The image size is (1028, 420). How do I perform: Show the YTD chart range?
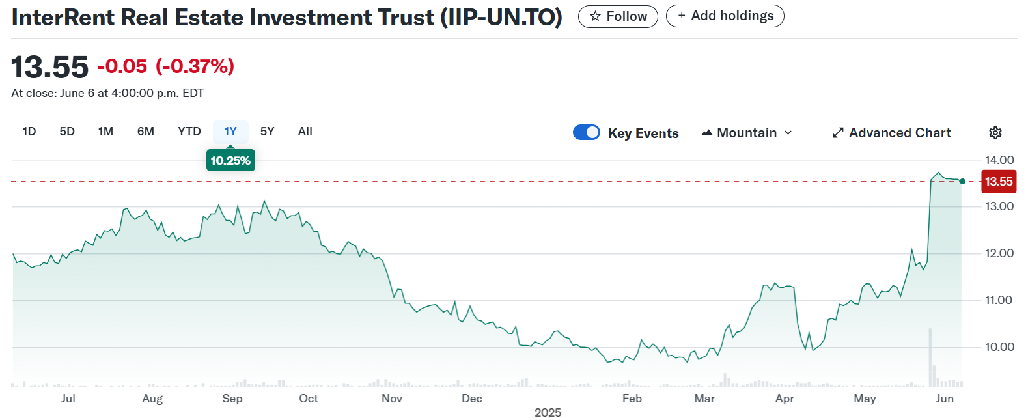click(x=189, y=132)
